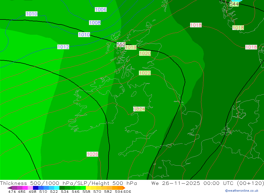Click the 'Thickness 500/1000 hPa/SLP/Height 500 hPa' title

tap(69, 183)
